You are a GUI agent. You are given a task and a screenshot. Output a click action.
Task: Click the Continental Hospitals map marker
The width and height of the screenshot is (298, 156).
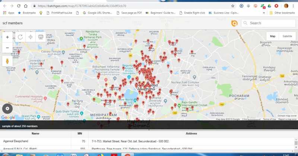[x=45, y=98]
